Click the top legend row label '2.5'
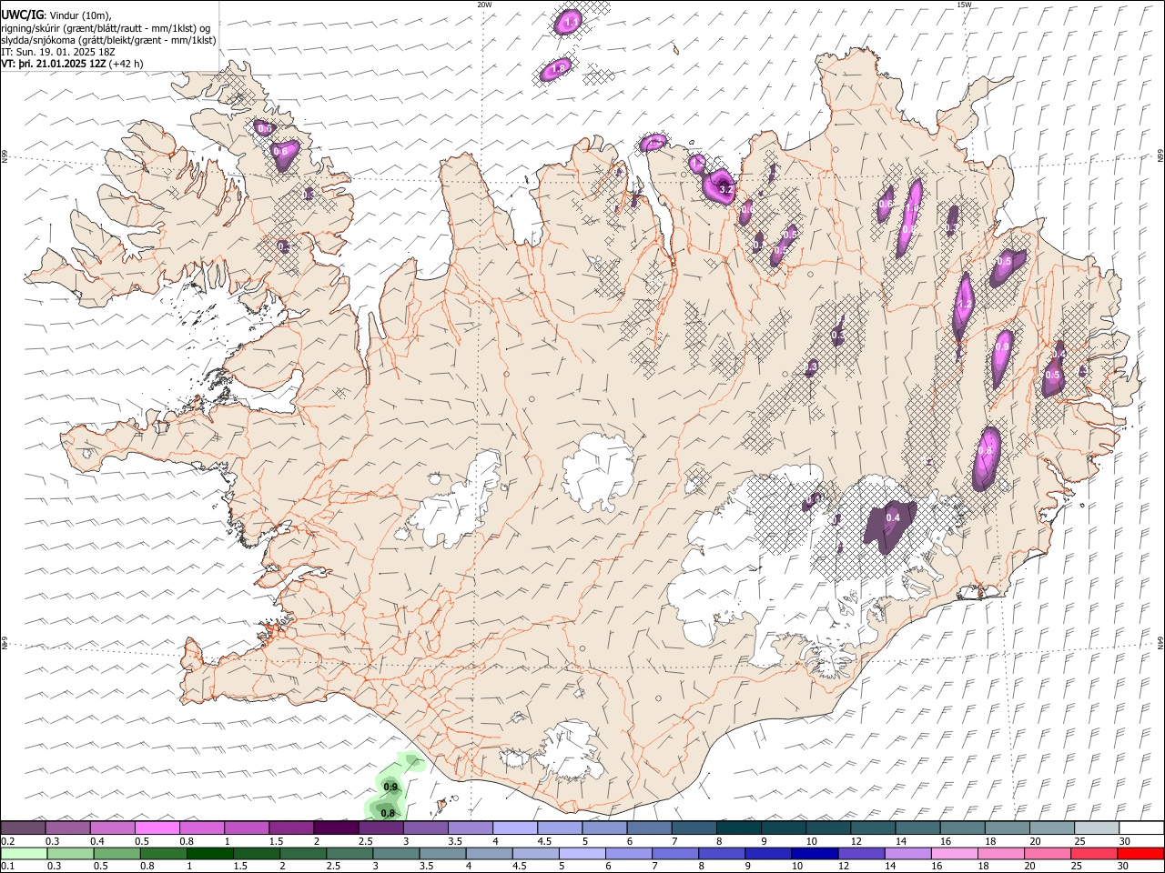Viewport: 1165px width, 873px height. tap(366, 841)
